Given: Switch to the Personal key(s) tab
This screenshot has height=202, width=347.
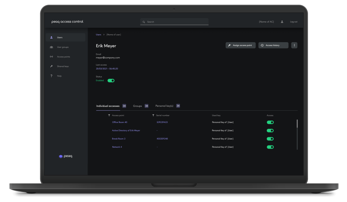Looking at the screenshot, I should 164,106.
